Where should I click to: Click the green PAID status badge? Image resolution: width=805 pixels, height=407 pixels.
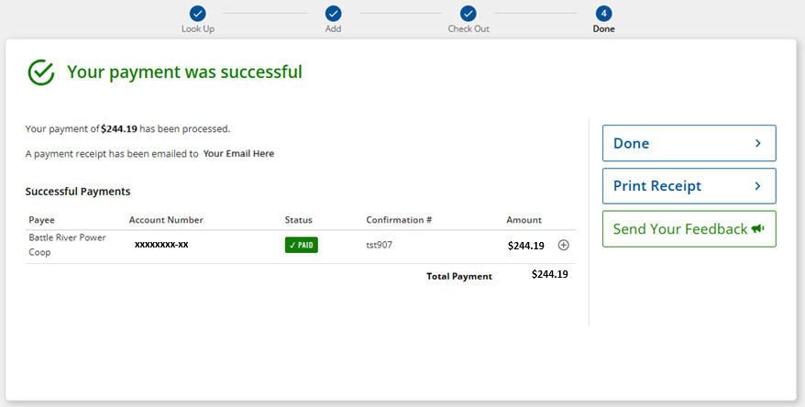302,245
